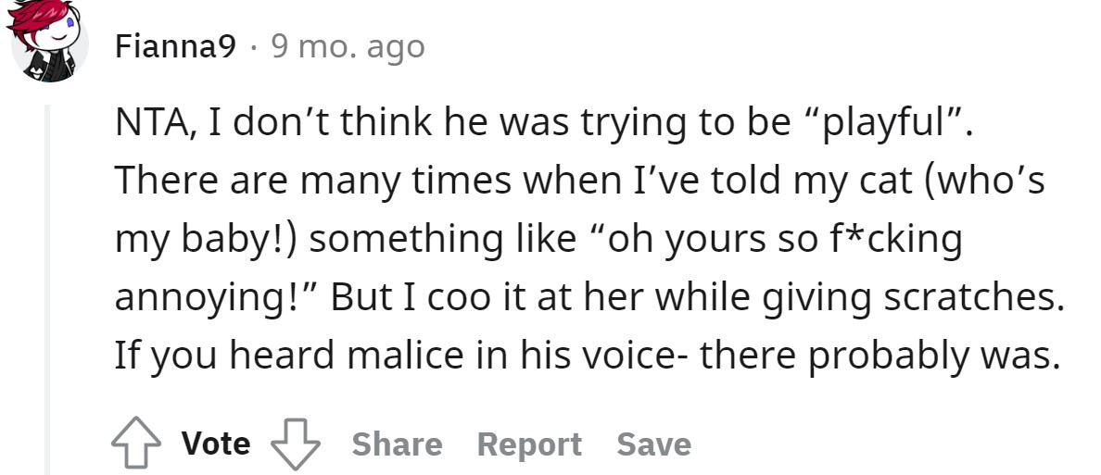The image size is (1101, 475).
Task: Share this comment
Action: tap(397, 444)
